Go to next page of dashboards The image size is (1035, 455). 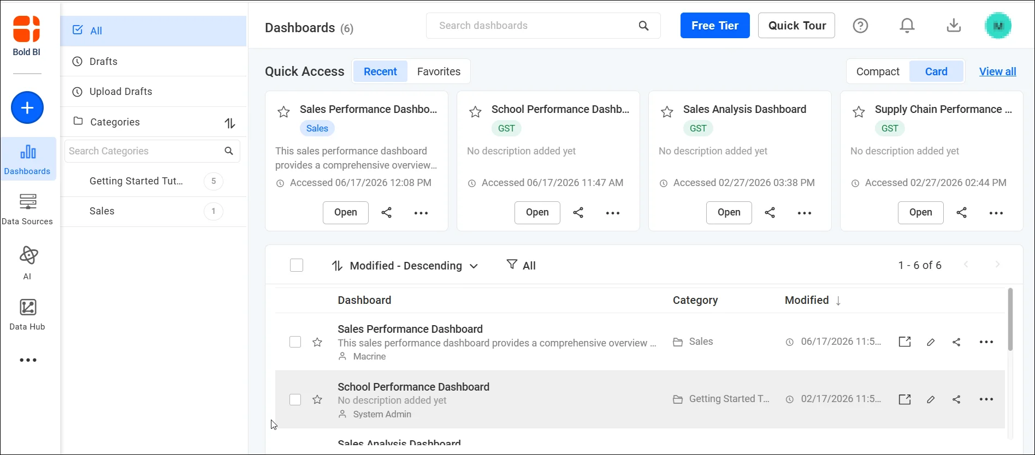click(x=997, y=265)
